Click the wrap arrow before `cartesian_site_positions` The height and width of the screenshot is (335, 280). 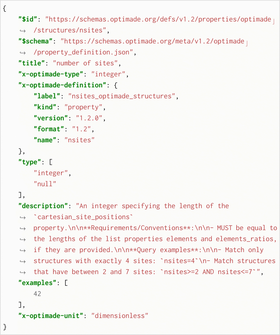click(23, 217)
